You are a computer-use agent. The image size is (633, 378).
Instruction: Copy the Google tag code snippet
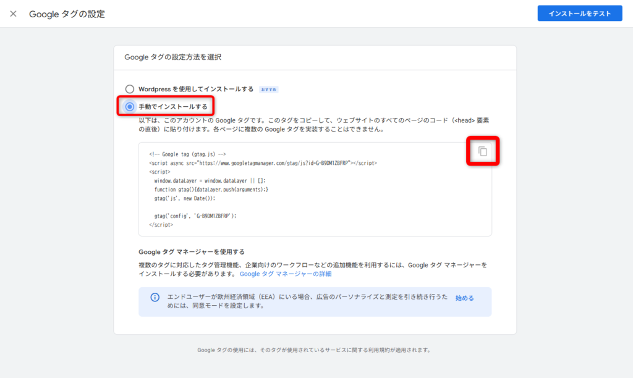(482, 151)
